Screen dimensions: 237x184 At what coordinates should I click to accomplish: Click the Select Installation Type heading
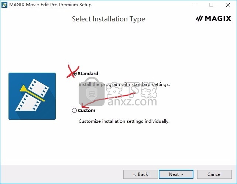109,19
